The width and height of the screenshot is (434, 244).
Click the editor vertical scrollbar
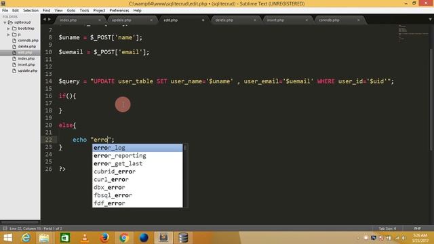[431, 100]
